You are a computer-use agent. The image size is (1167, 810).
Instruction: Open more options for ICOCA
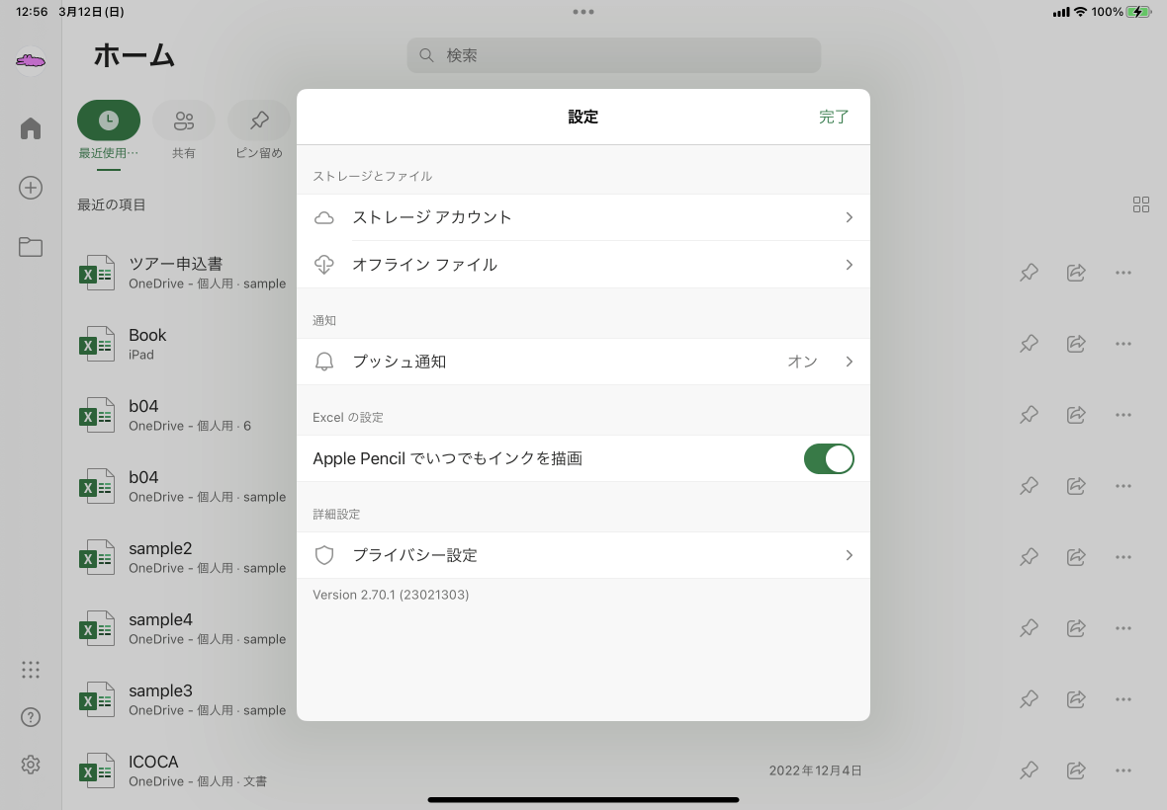pyautogui.click(x=1123, y=770)
